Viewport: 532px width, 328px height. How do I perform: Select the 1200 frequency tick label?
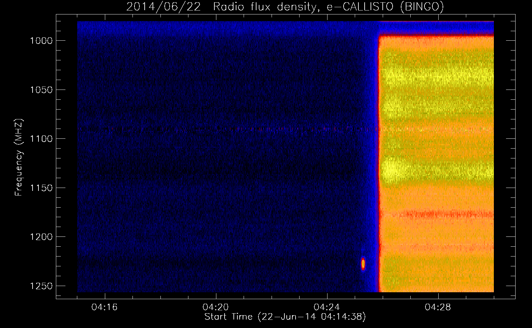pyautogui.click(x=41, y=237)
